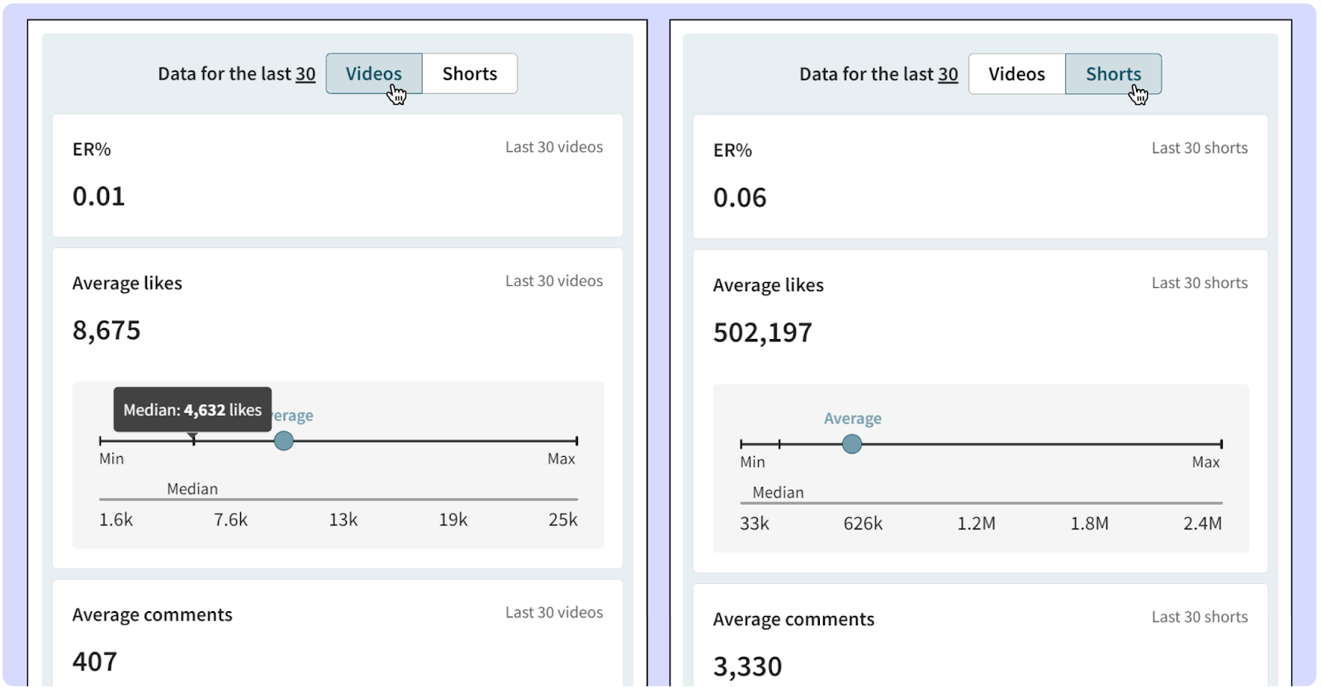Click the "30" link in the right header
Viewport: 1321px width, 687px height.
pyautogui.click(x=949, y=73)
